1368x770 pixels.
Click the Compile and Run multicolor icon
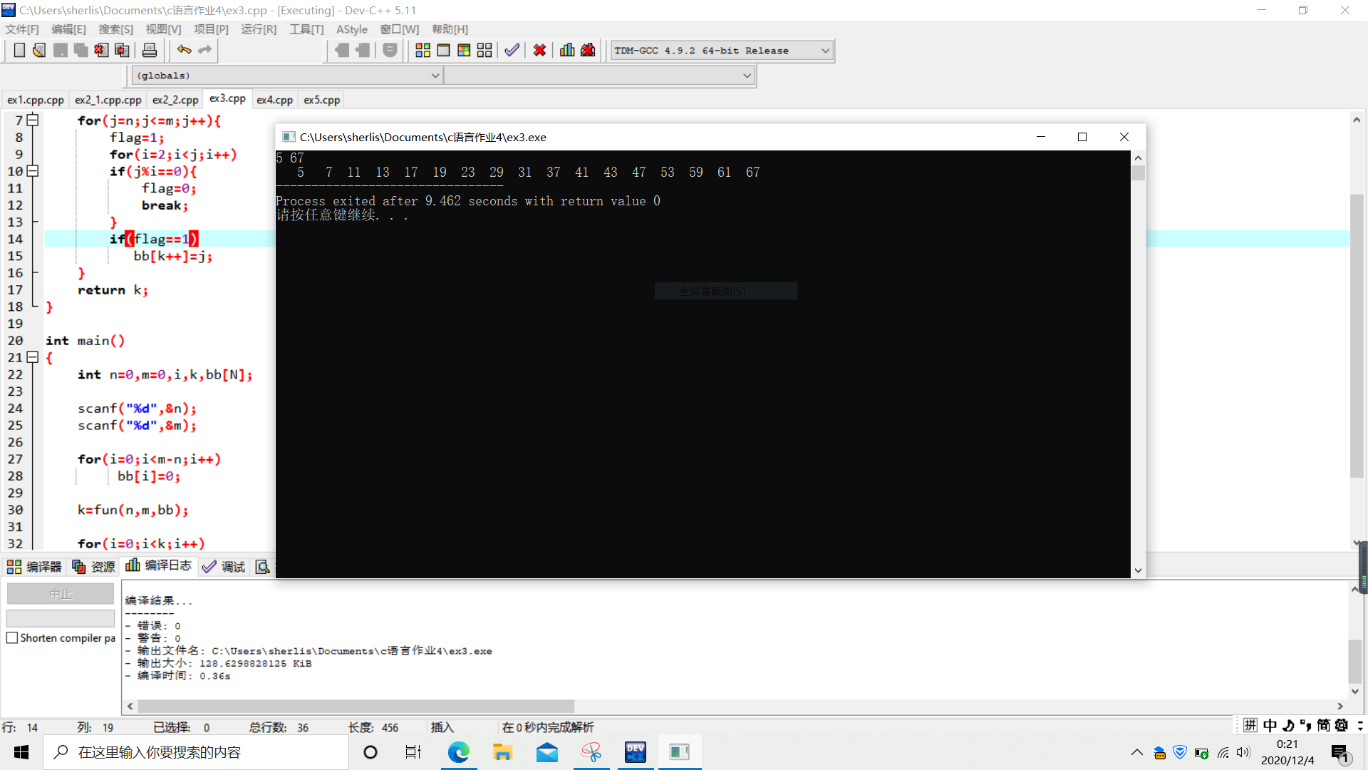coord(464,50)
